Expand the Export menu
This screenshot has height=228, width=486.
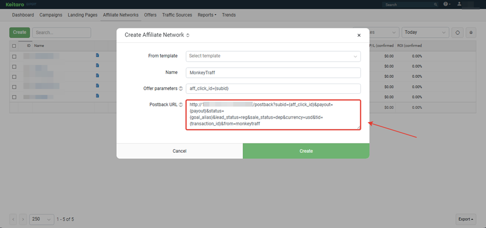coord(466,219)
